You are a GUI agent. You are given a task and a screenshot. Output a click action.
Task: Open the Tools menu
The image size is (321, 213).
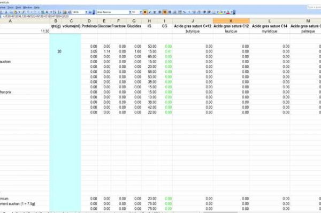coord(11,7)
